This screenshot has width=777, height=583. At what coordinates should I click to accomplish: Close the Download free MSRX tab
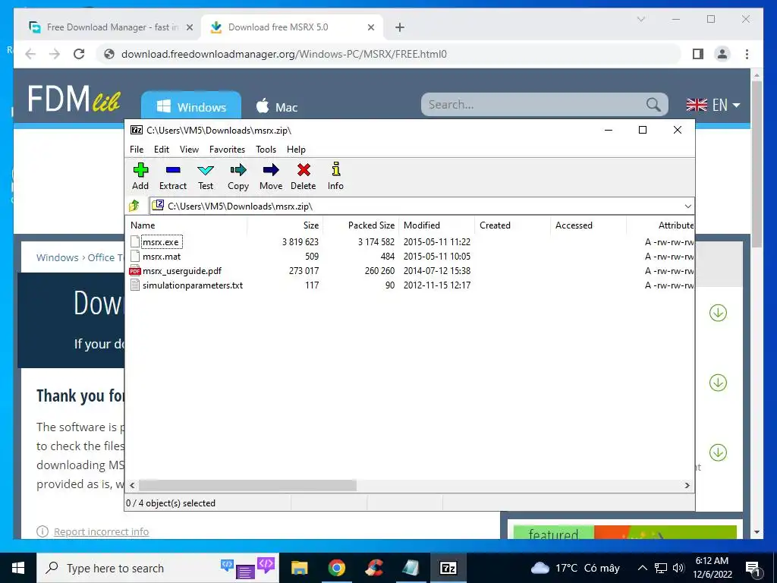click(370, 27)
